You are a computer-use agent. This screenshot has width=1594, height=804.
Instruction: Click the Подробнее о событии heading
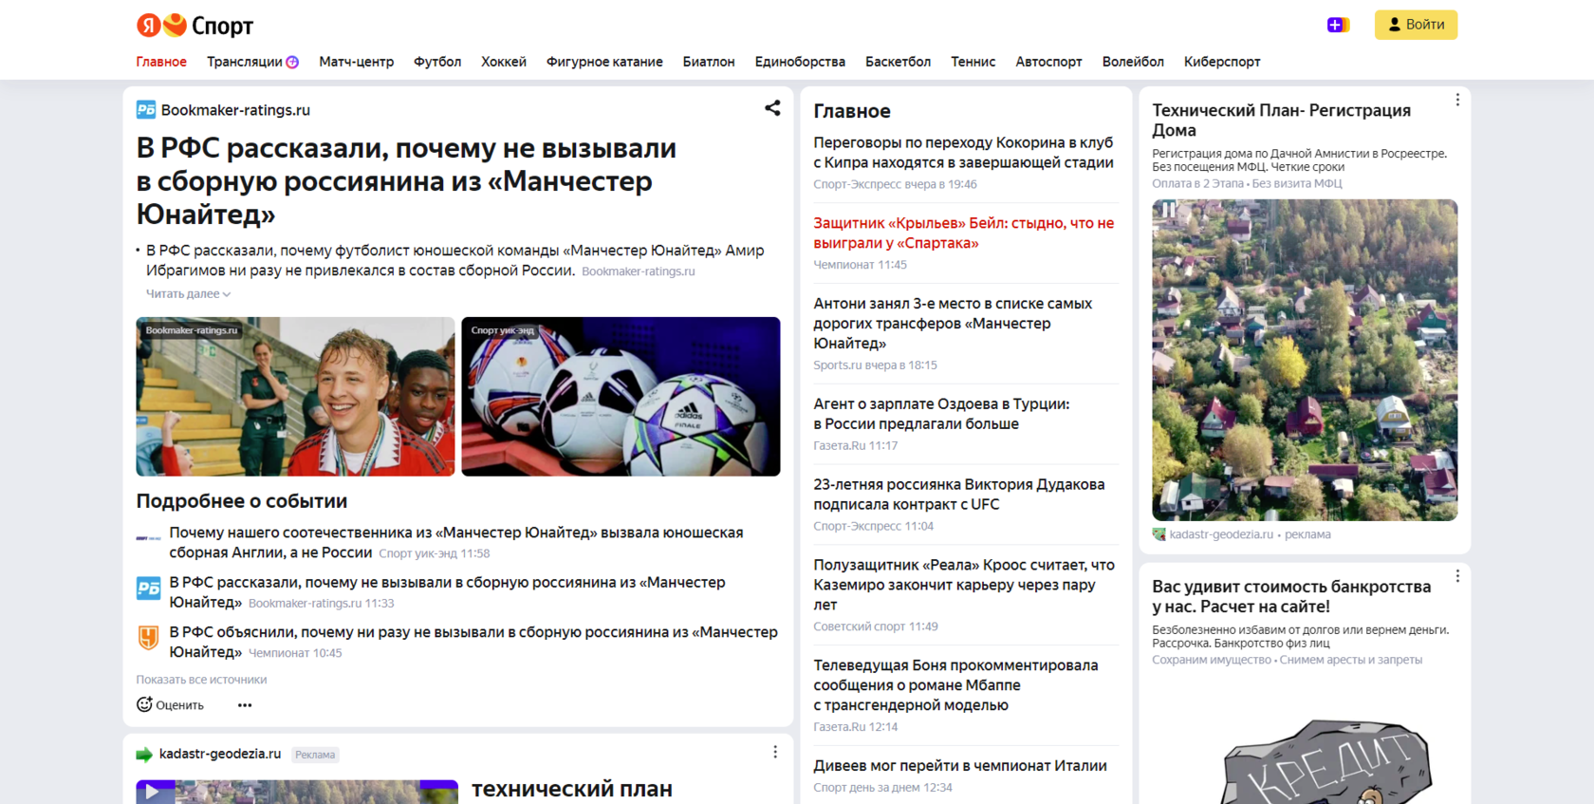point(242,501)
